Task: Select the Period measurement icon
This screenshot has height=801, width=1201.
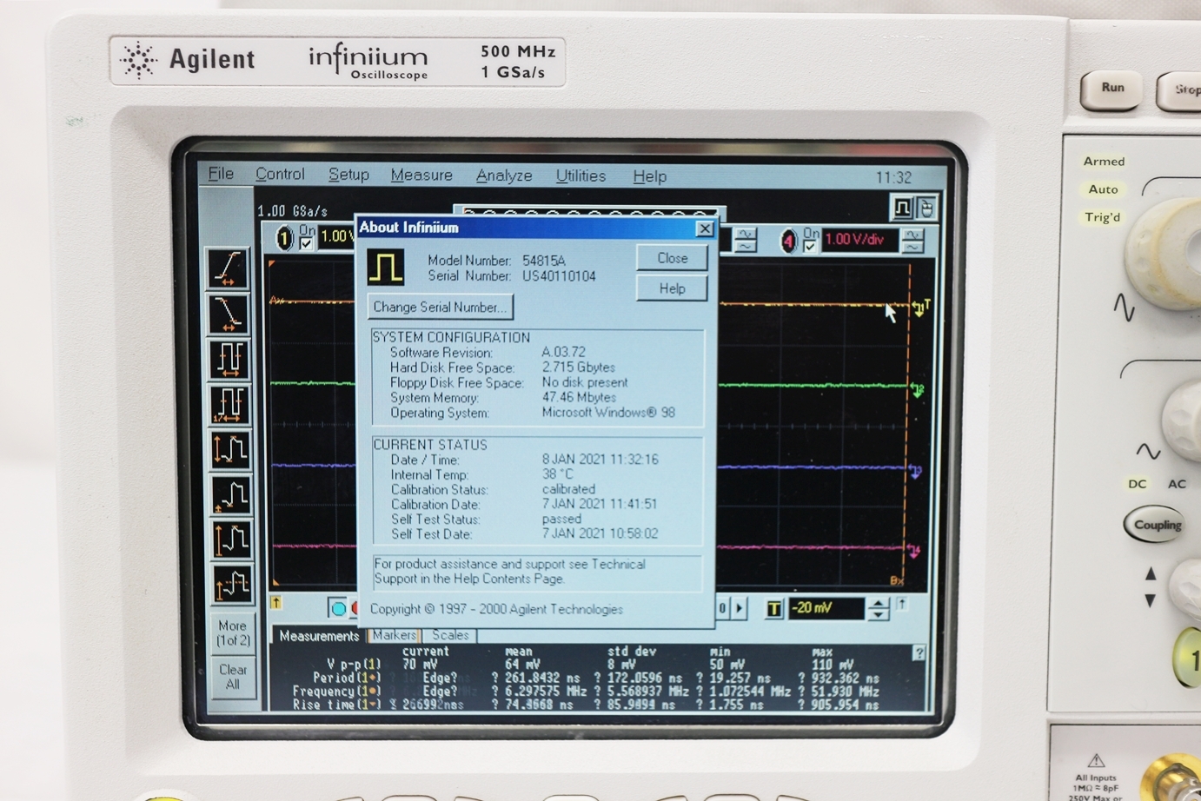Action: [229, 359]
